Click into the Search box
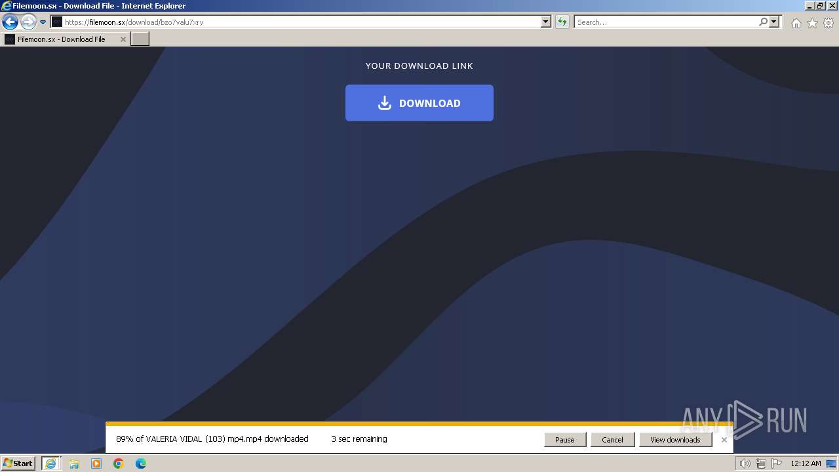Screen dimensions: 839x472 pyautogui.click(x=665, y=22)
